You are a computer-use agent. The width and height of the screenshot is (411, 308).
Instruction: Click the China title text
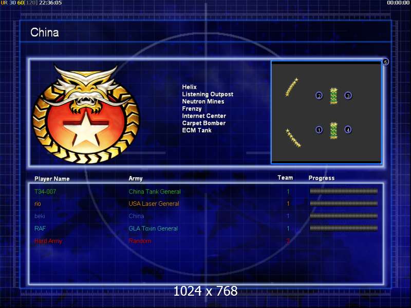point(44,32)
